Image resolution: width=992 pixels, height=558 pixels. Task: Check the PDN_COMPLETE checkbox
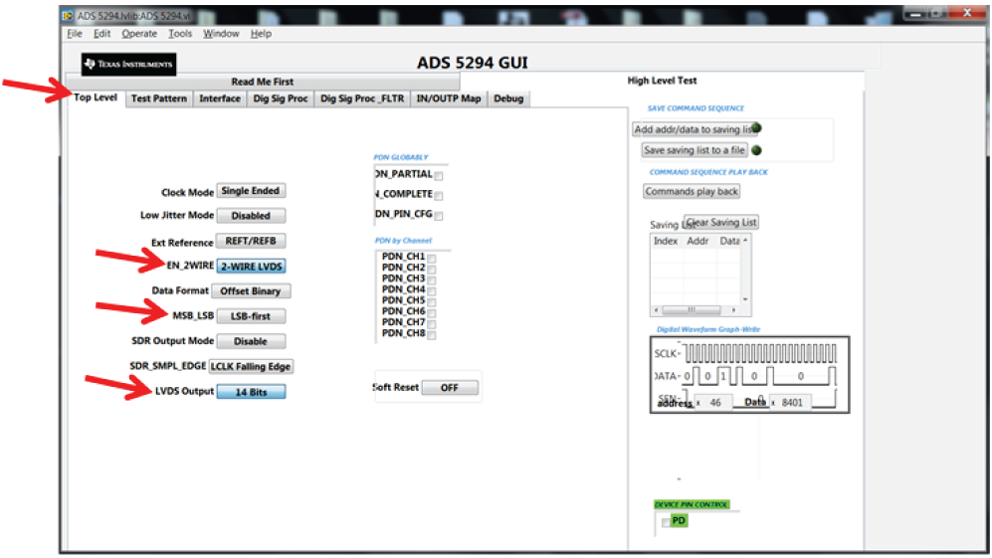[439, 196]
